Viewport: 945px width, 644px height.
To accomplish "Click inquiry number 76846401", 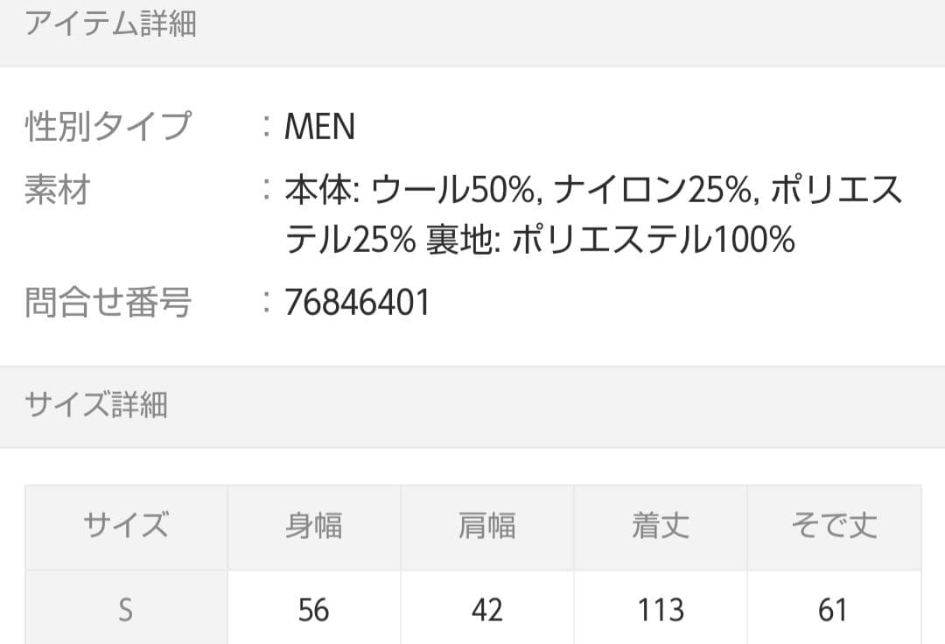I will 358,303.
